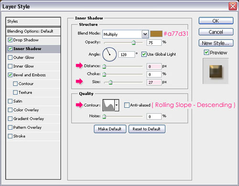
Task: Click the angle dial control
Action: [109, 54]
